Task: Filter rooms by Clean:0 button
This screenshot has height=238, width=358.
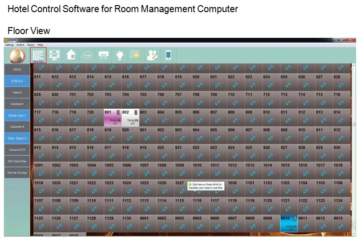Action: [17, 92]
